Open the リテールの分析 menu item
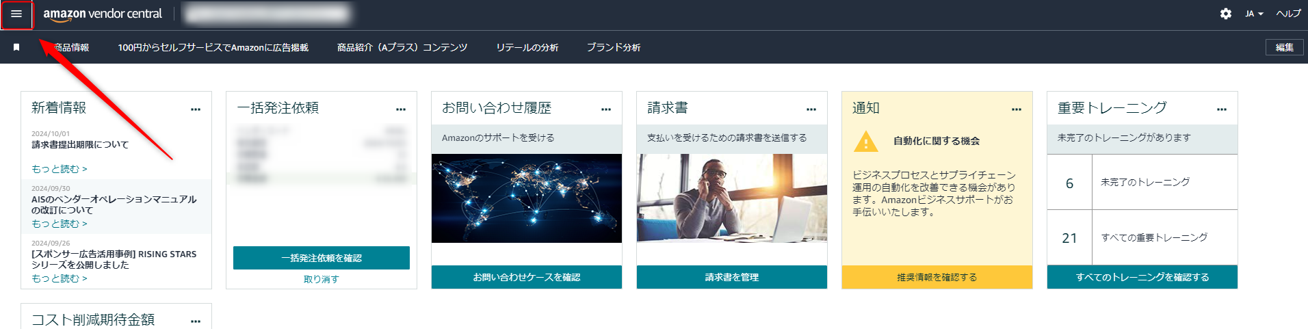The width and height of the screenshot is (1308, 329). tap(527, 47)
